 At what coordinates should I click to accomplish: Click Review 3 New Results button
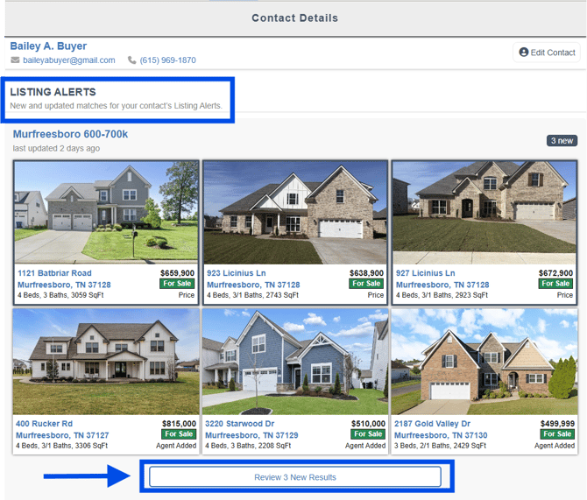[x=295, y=477]
